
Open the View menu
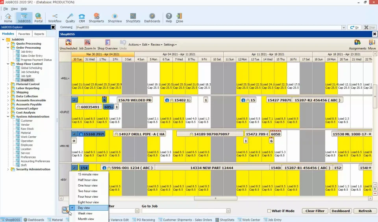(x=14, y=9)
